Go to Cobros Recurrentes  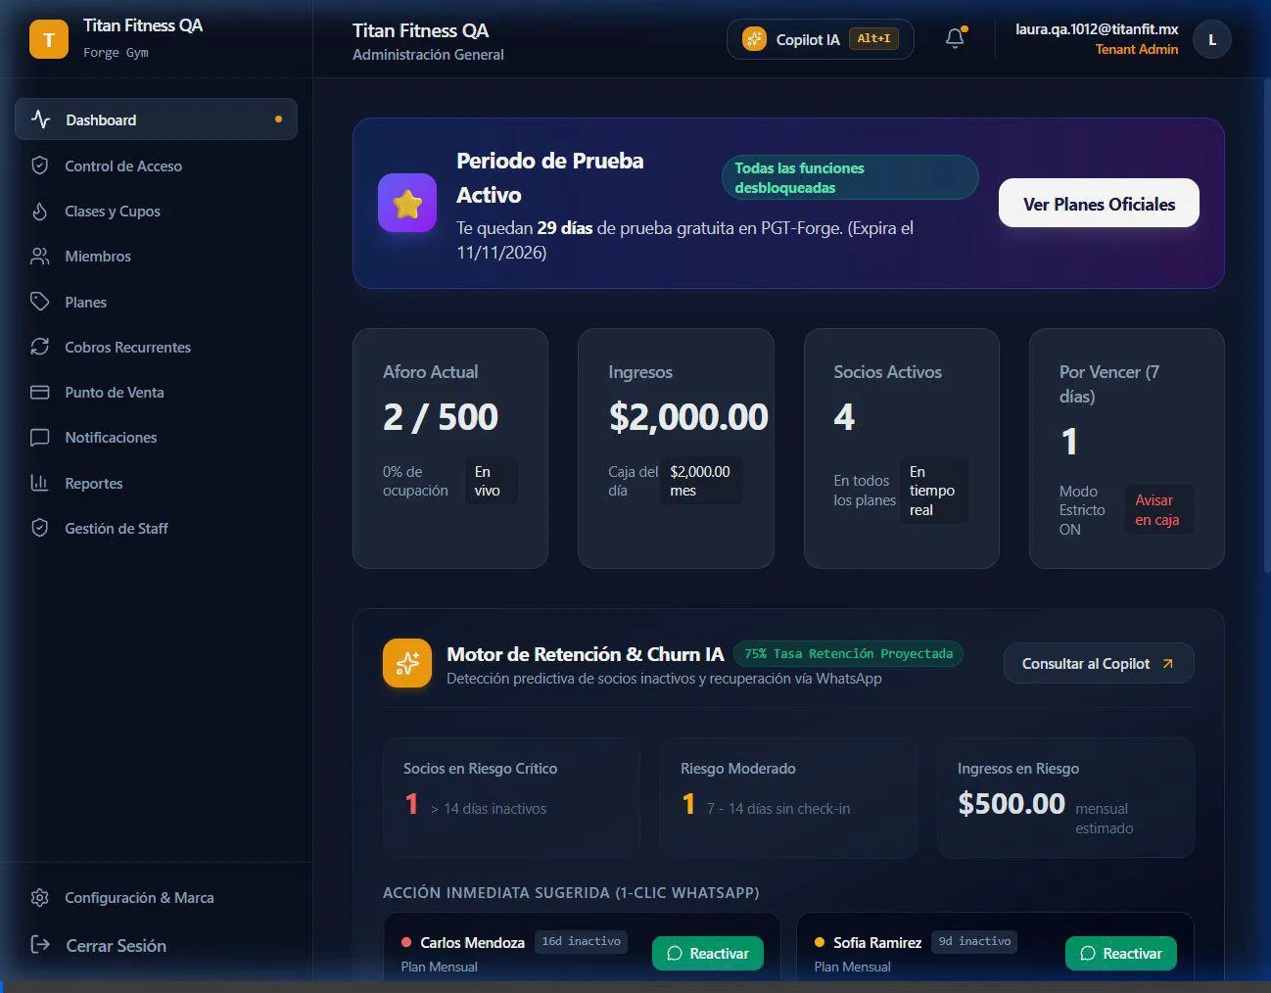click(x=156, y=347)
